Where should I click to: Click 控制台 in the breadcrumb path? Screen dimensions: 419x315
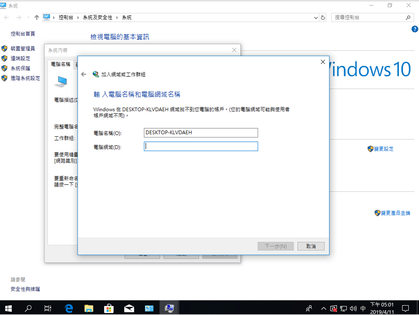click(66, 18)
